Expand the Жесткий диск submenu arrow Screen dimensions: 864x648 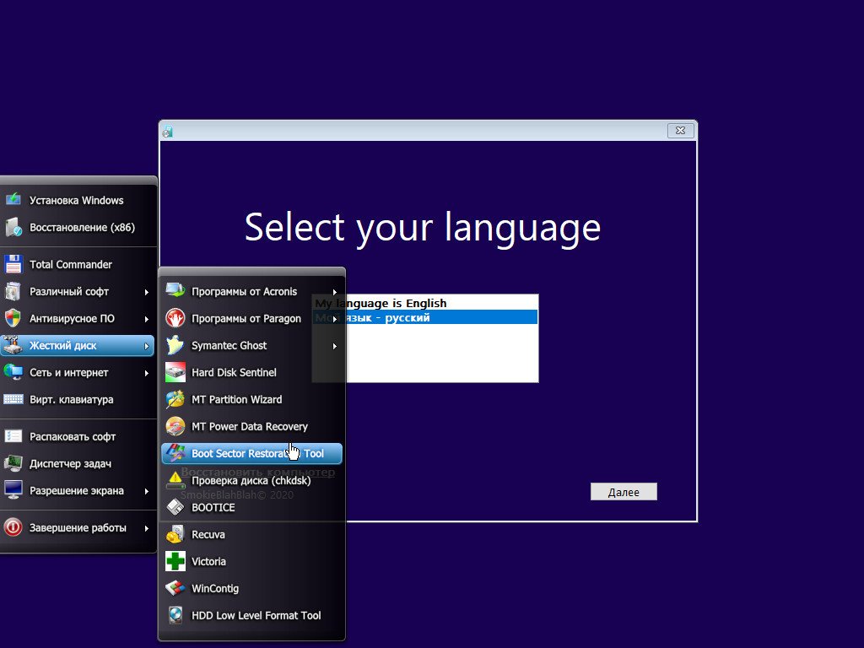(x=147, y=346)
